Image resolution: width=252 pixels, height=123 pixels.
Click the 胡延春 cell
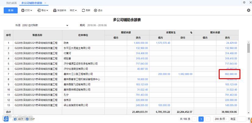pyautogui.click(x=83, y=58)
